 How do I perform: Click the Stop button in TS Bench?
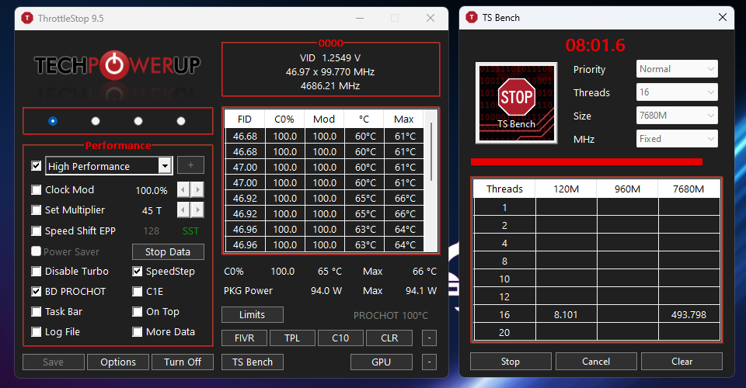tap(511, 362)
